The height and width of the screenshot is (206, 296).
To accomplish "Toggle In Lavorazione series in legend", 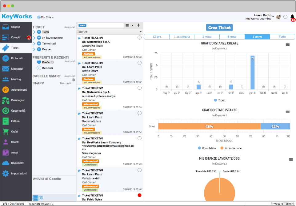I will (231, 148).
